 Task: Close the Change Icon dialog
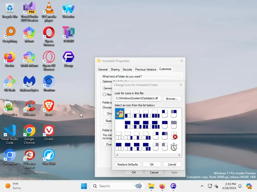point(181,85)
